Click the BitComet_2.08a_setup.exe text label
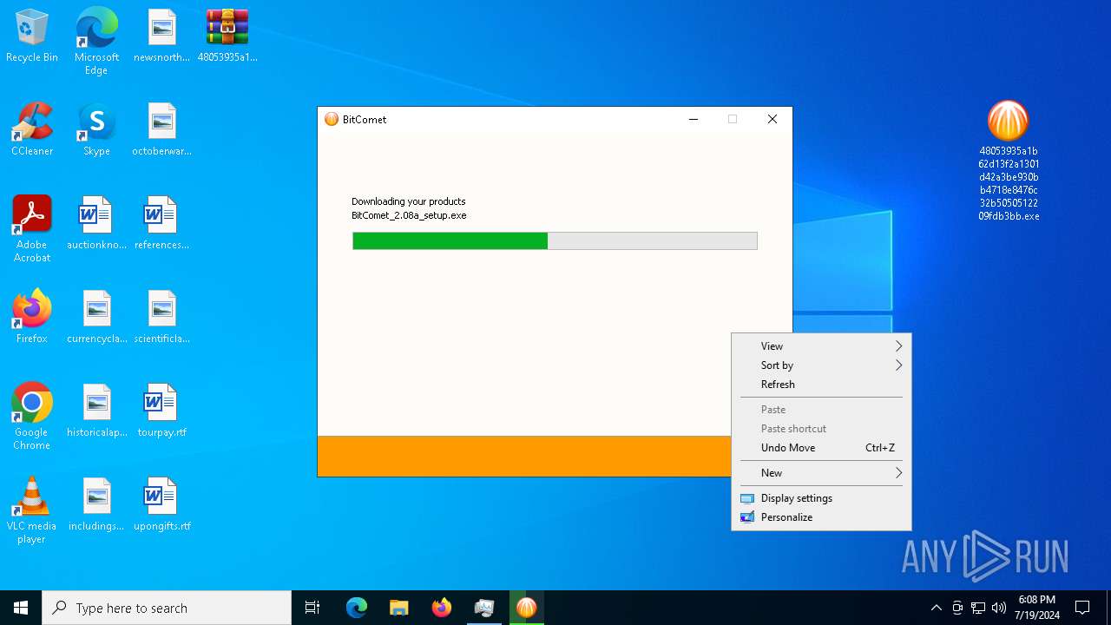Screen dimensions: 1111x625 coord(409,215)
